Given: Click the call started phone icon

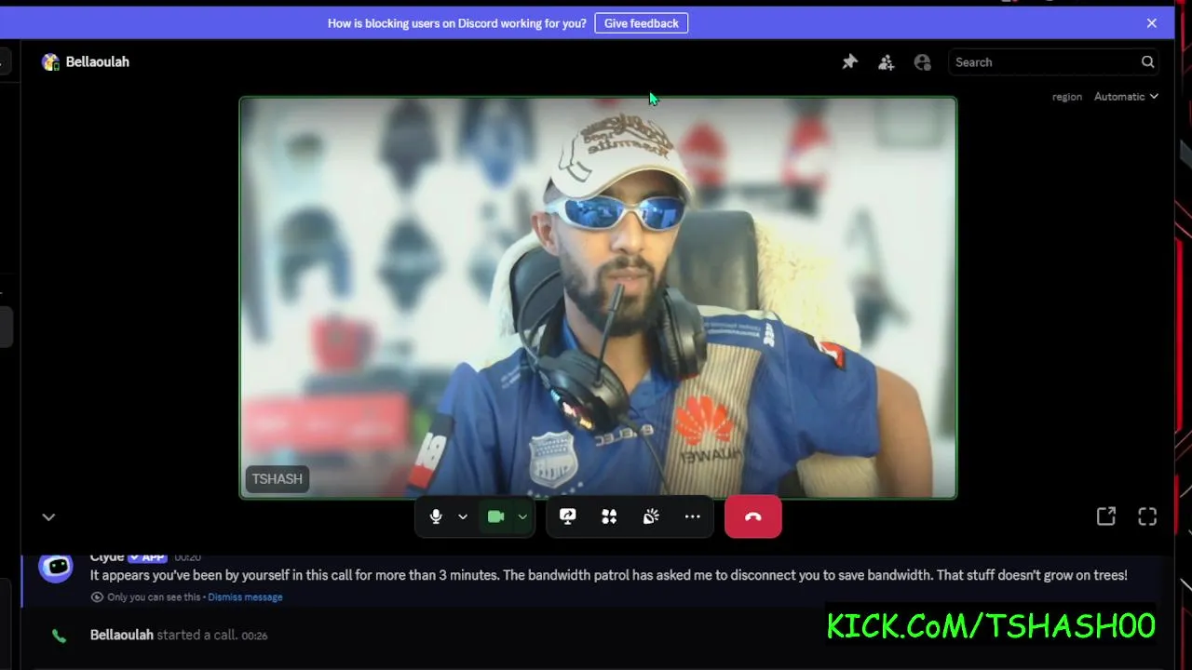Looking at the screenshot, I should [x=59, y=636].
